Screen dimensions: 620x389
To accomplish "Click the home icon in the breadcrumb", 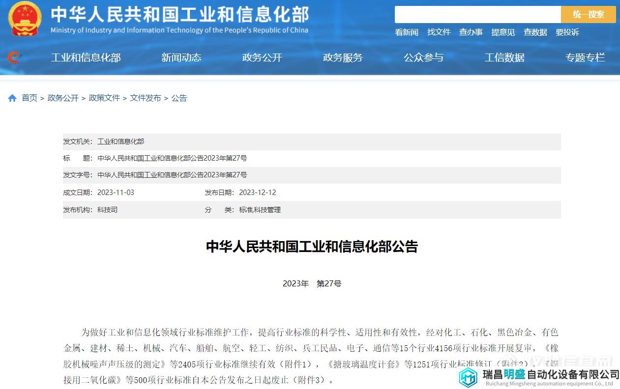I will [12, 97].
